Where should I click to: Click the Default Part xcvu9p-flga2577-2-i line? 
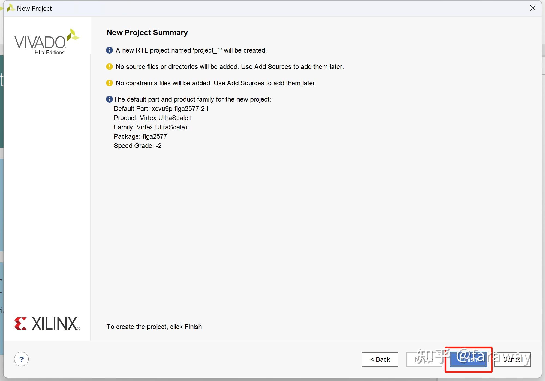(x=161, y=109)
